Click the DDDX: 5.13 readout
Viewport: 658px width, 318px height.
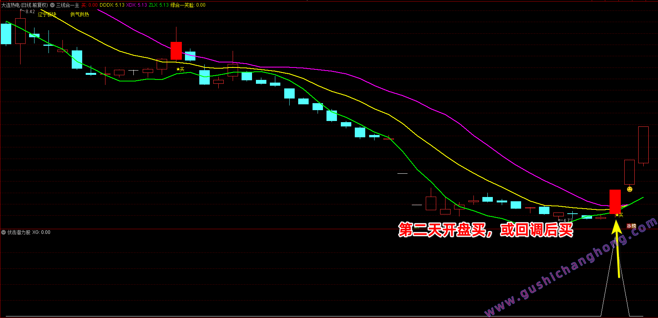[x=112, y=5]
